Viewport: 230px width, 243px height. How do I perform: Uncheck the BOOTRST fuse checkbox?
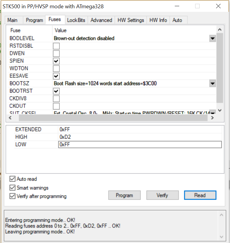[56, 91]
